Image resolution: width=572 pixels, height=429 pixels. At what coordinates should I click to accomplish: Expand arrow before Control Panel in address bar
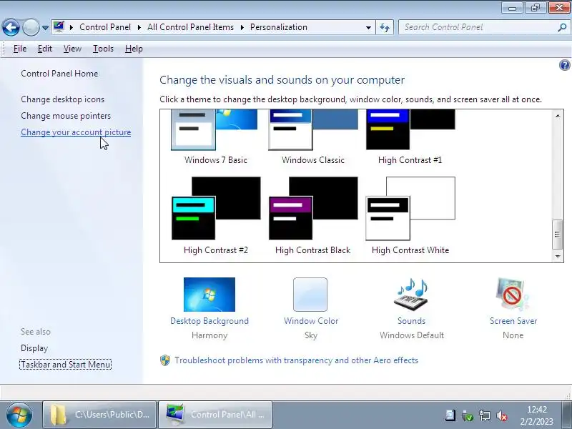coord(71,27)
